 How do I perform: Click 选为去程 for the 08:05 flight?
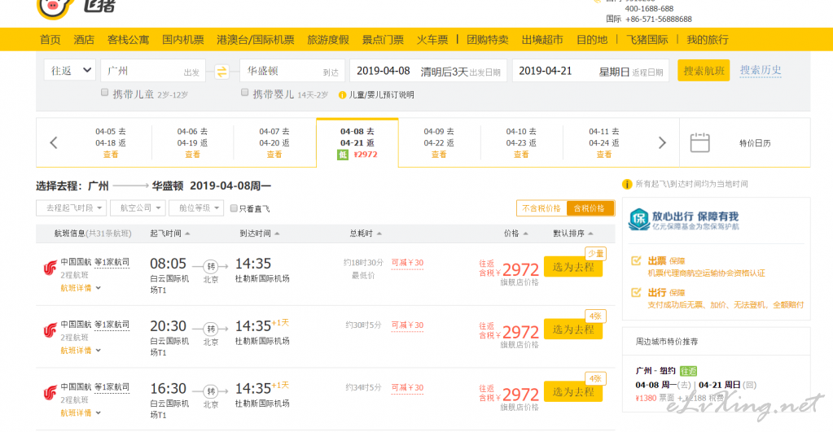(x=573, y=267)
